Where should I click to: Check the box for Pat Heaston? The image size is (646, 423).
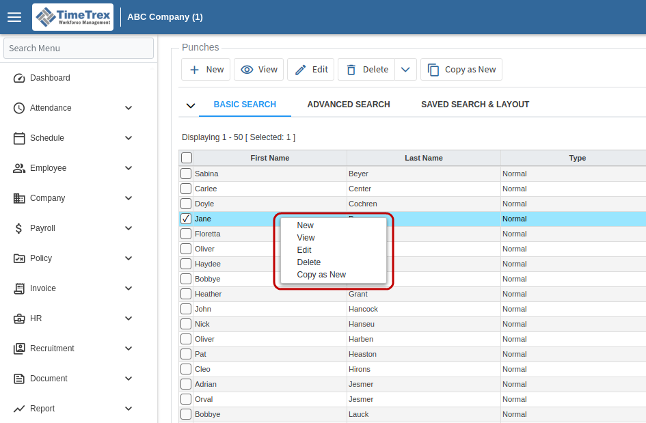point(186,354)
